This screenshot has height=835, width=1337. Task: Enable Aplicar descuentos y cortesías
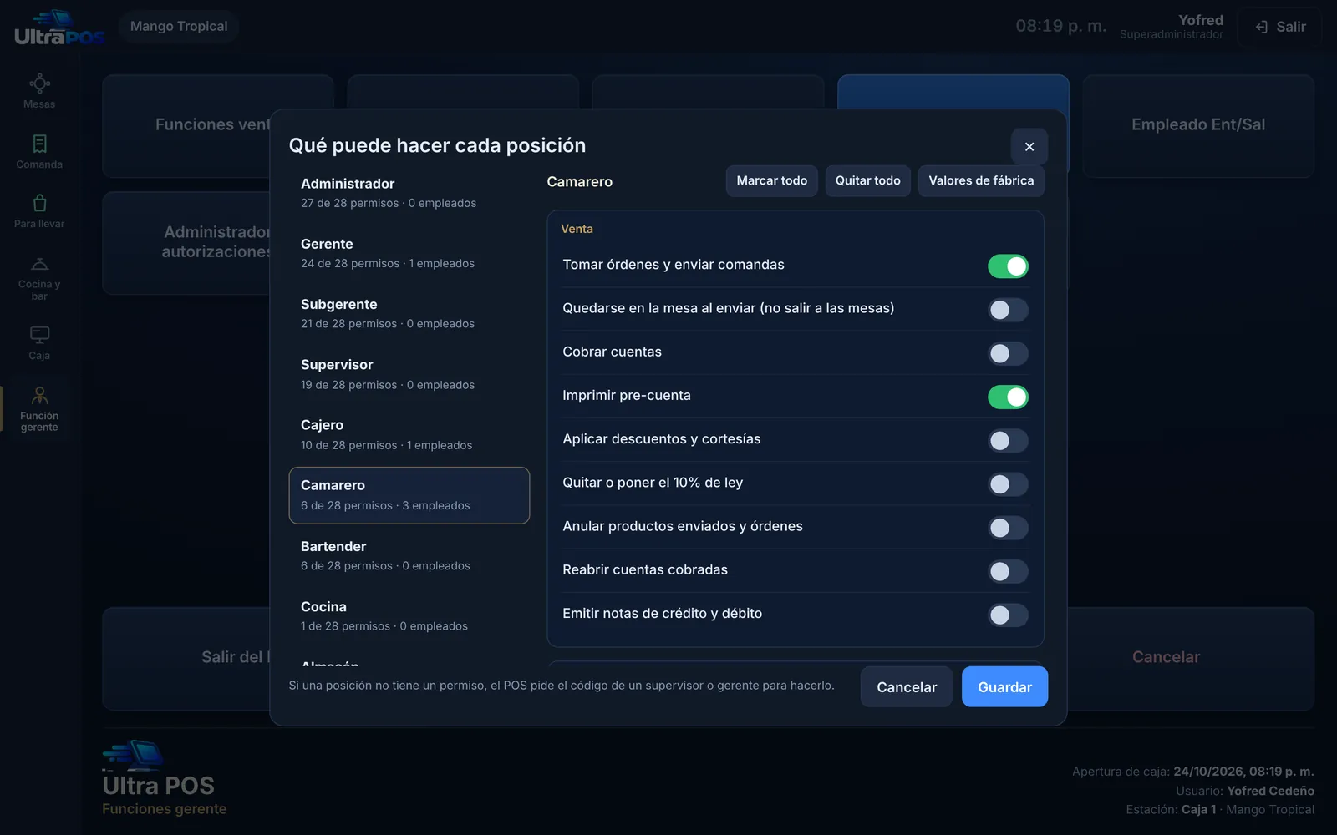[1008, 441]
